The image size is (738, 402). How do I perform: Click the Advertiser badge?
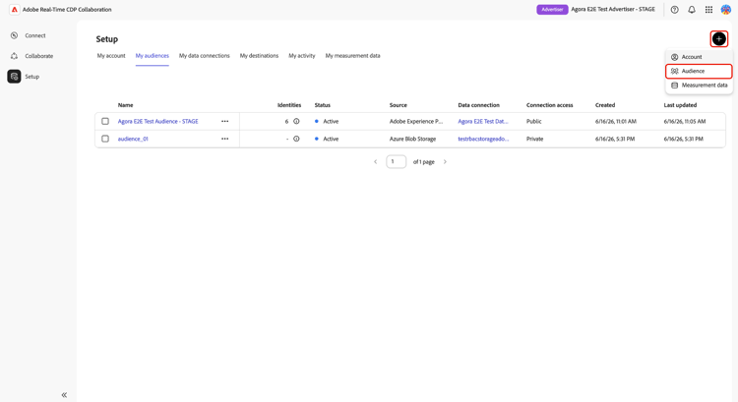(x=552, y=10)
